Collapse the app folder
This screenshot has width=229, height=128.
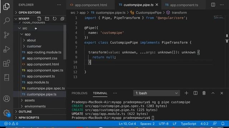(x=39, y=34)
